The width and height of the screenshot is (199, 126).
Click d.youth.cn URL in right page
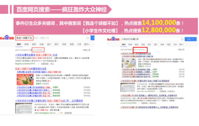click(129, 103)
